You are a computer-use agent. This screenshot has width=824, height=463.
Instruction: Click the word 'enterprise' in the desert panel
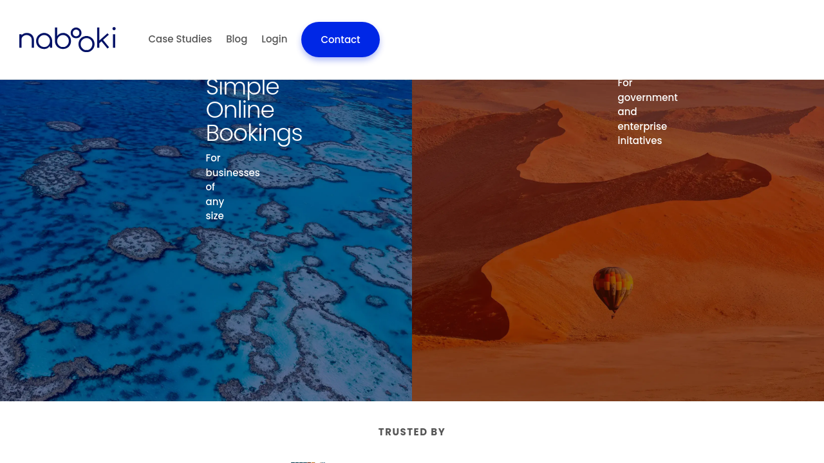pyautogui.click(x=642, y=127)
